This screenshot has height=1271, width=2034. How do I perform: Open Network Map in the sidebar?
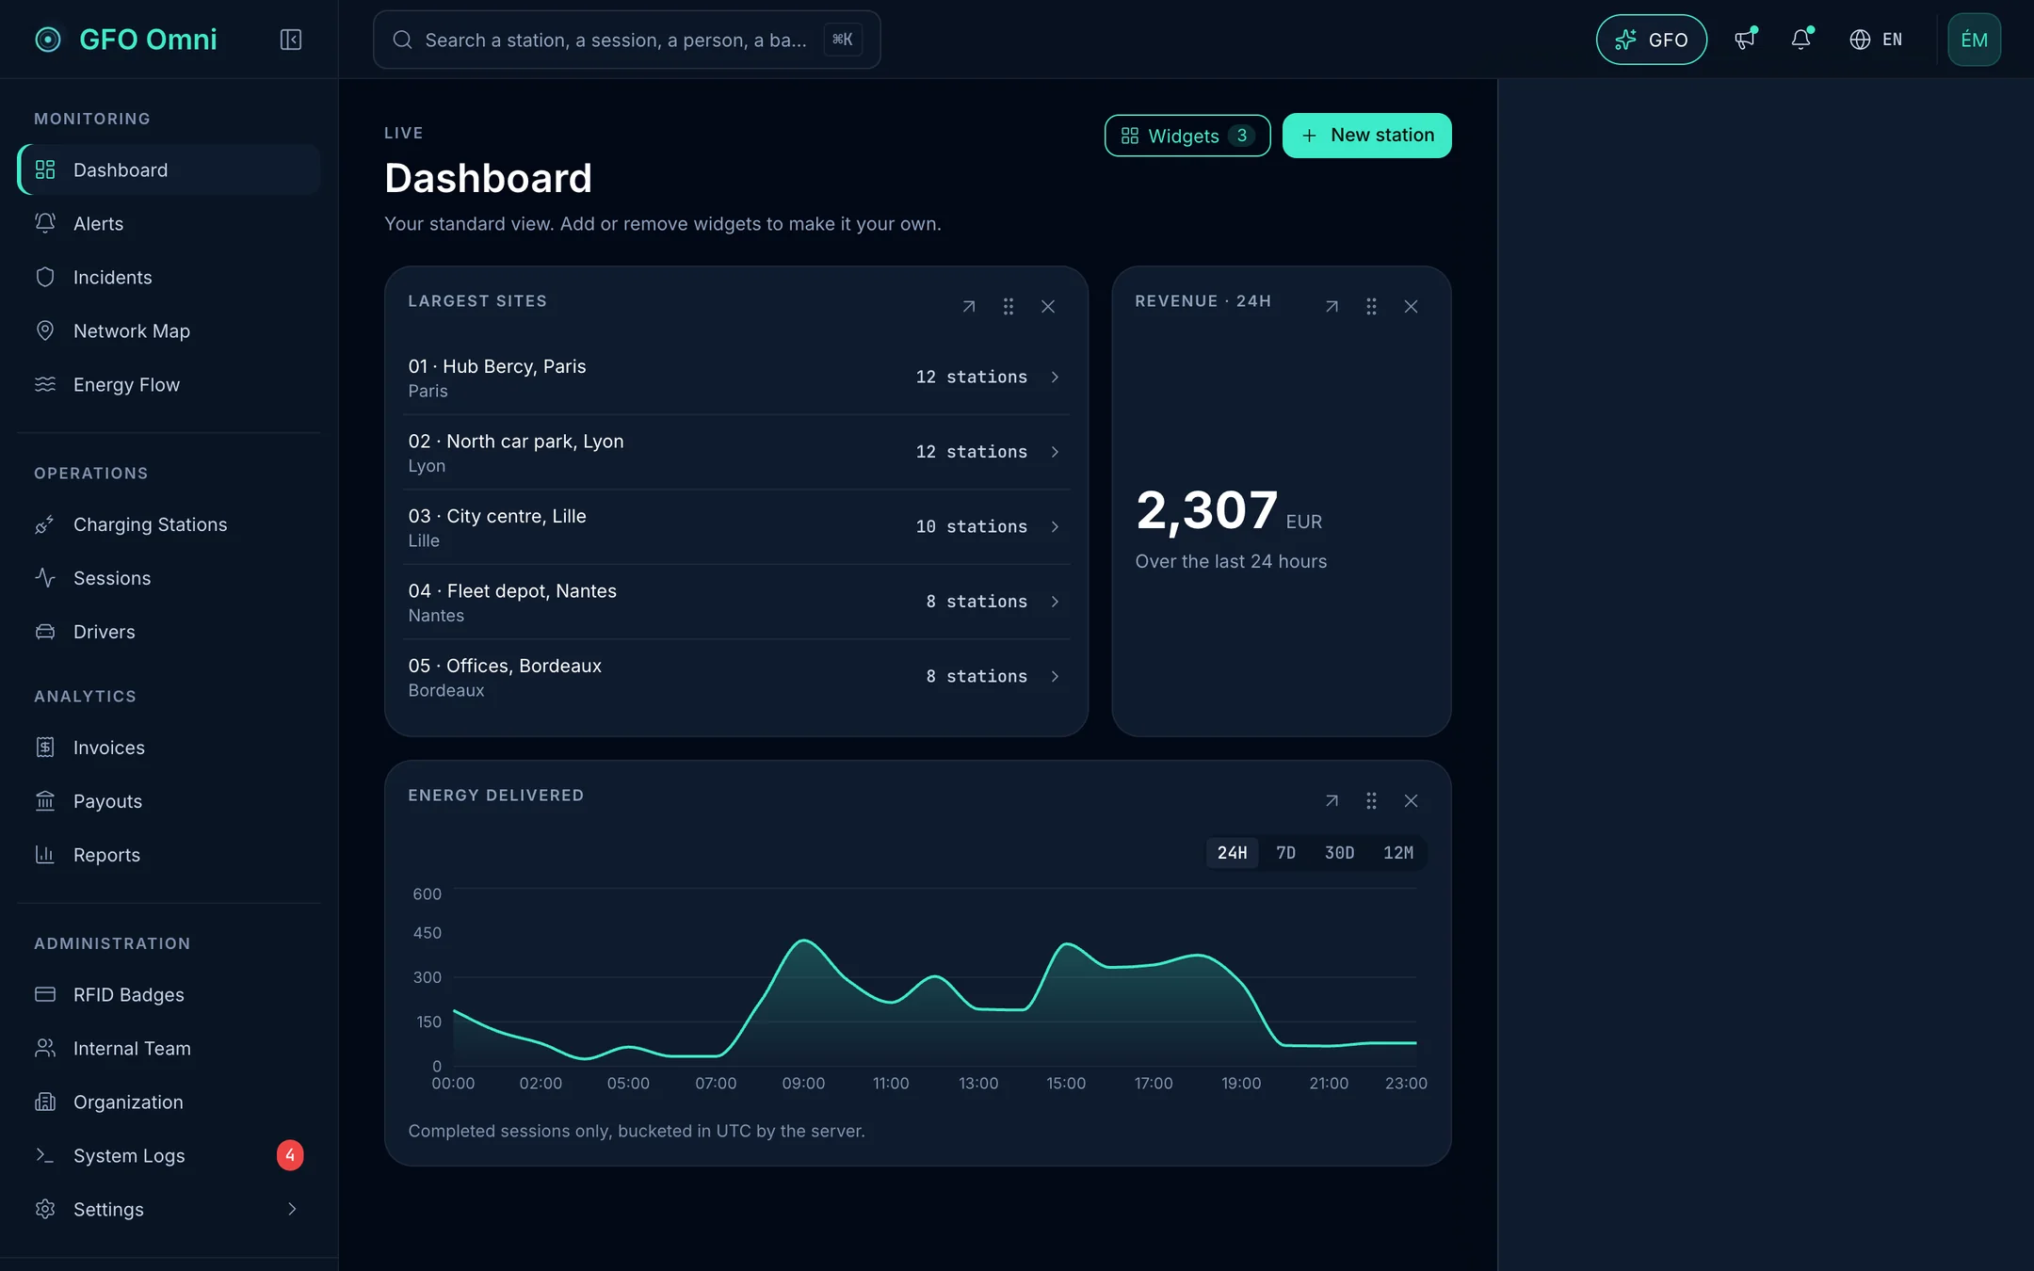click(169, 331)
